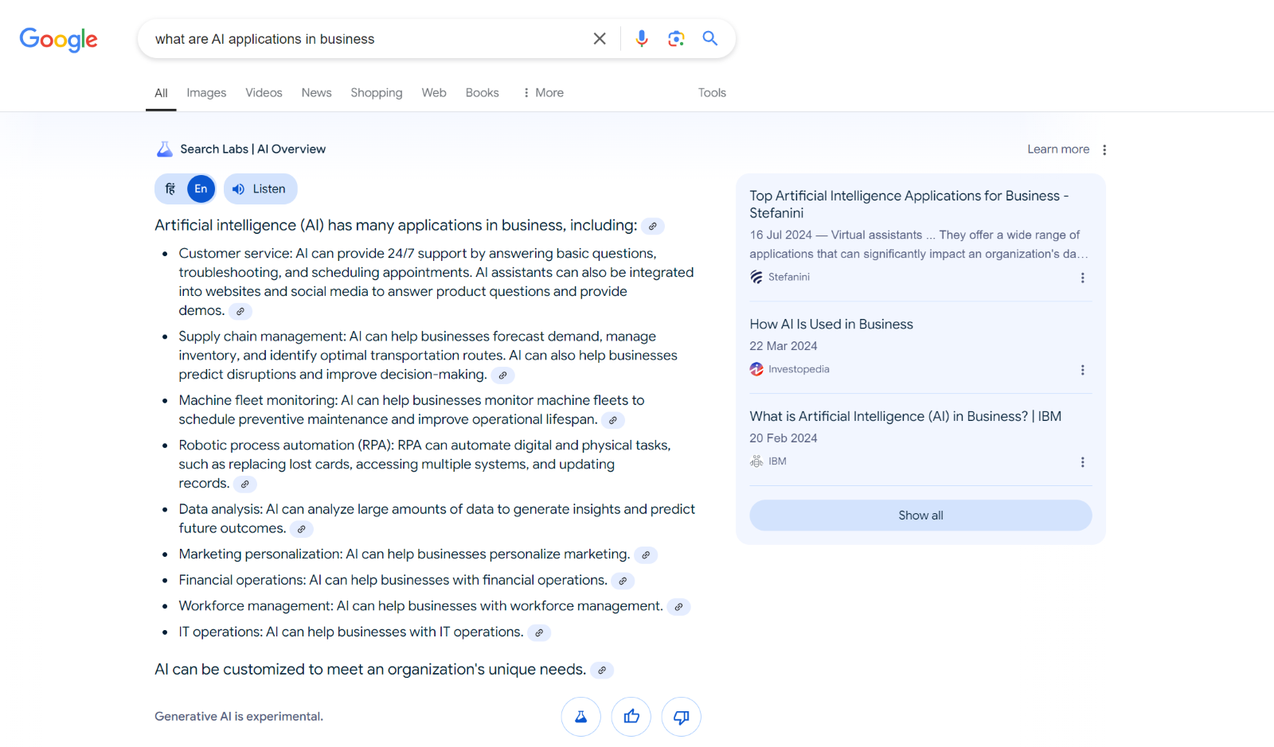Viewport: 1274px width, 747px height.
Task: Open the Investopedia article about AI in business
Action: (830, 324)
